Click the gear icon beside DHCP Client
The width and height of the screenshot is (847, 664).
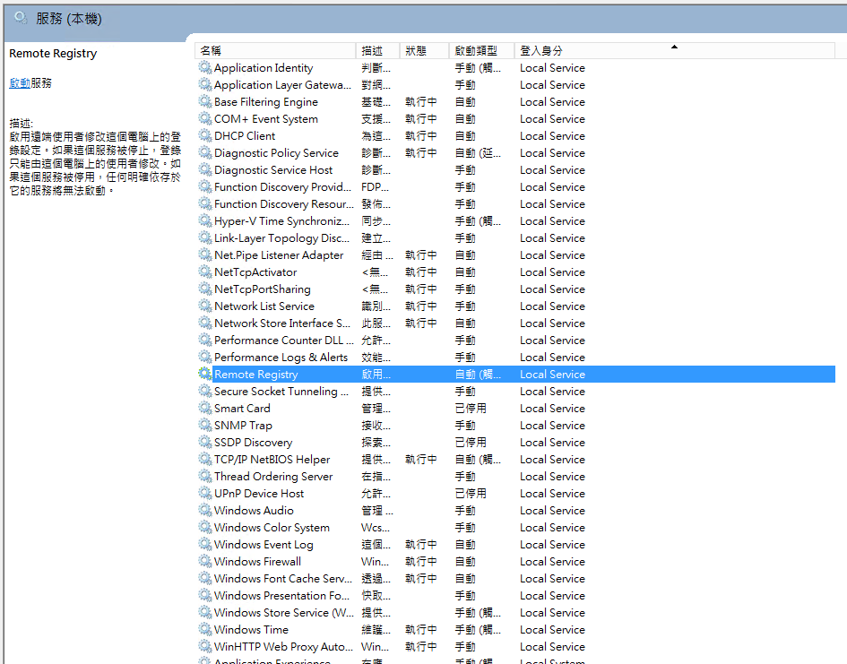(x=204, y=135)
